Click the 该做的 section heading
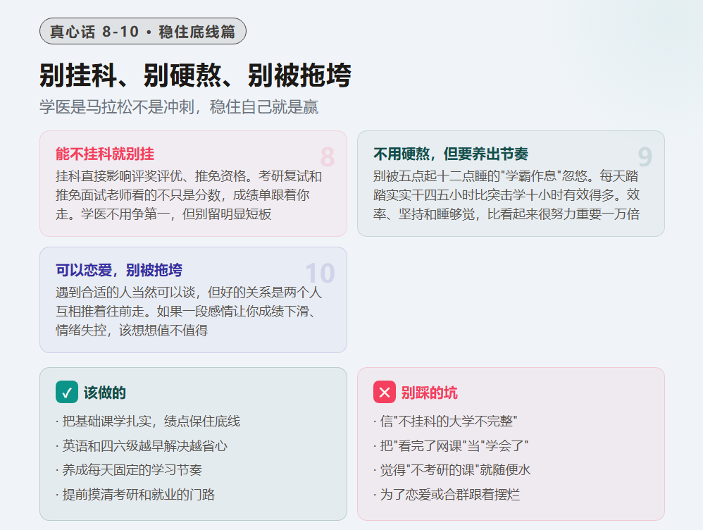The image size is (703, 530). (104, 393)
